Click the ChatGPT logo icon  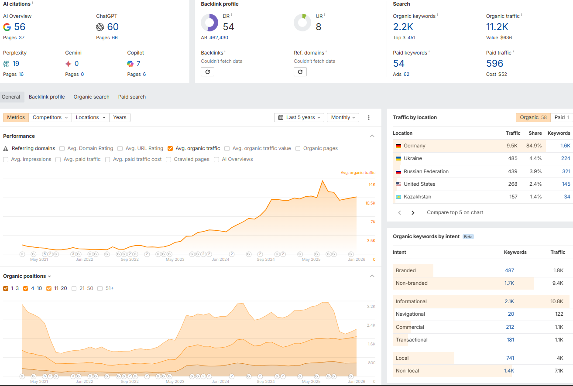pos(100,27)
